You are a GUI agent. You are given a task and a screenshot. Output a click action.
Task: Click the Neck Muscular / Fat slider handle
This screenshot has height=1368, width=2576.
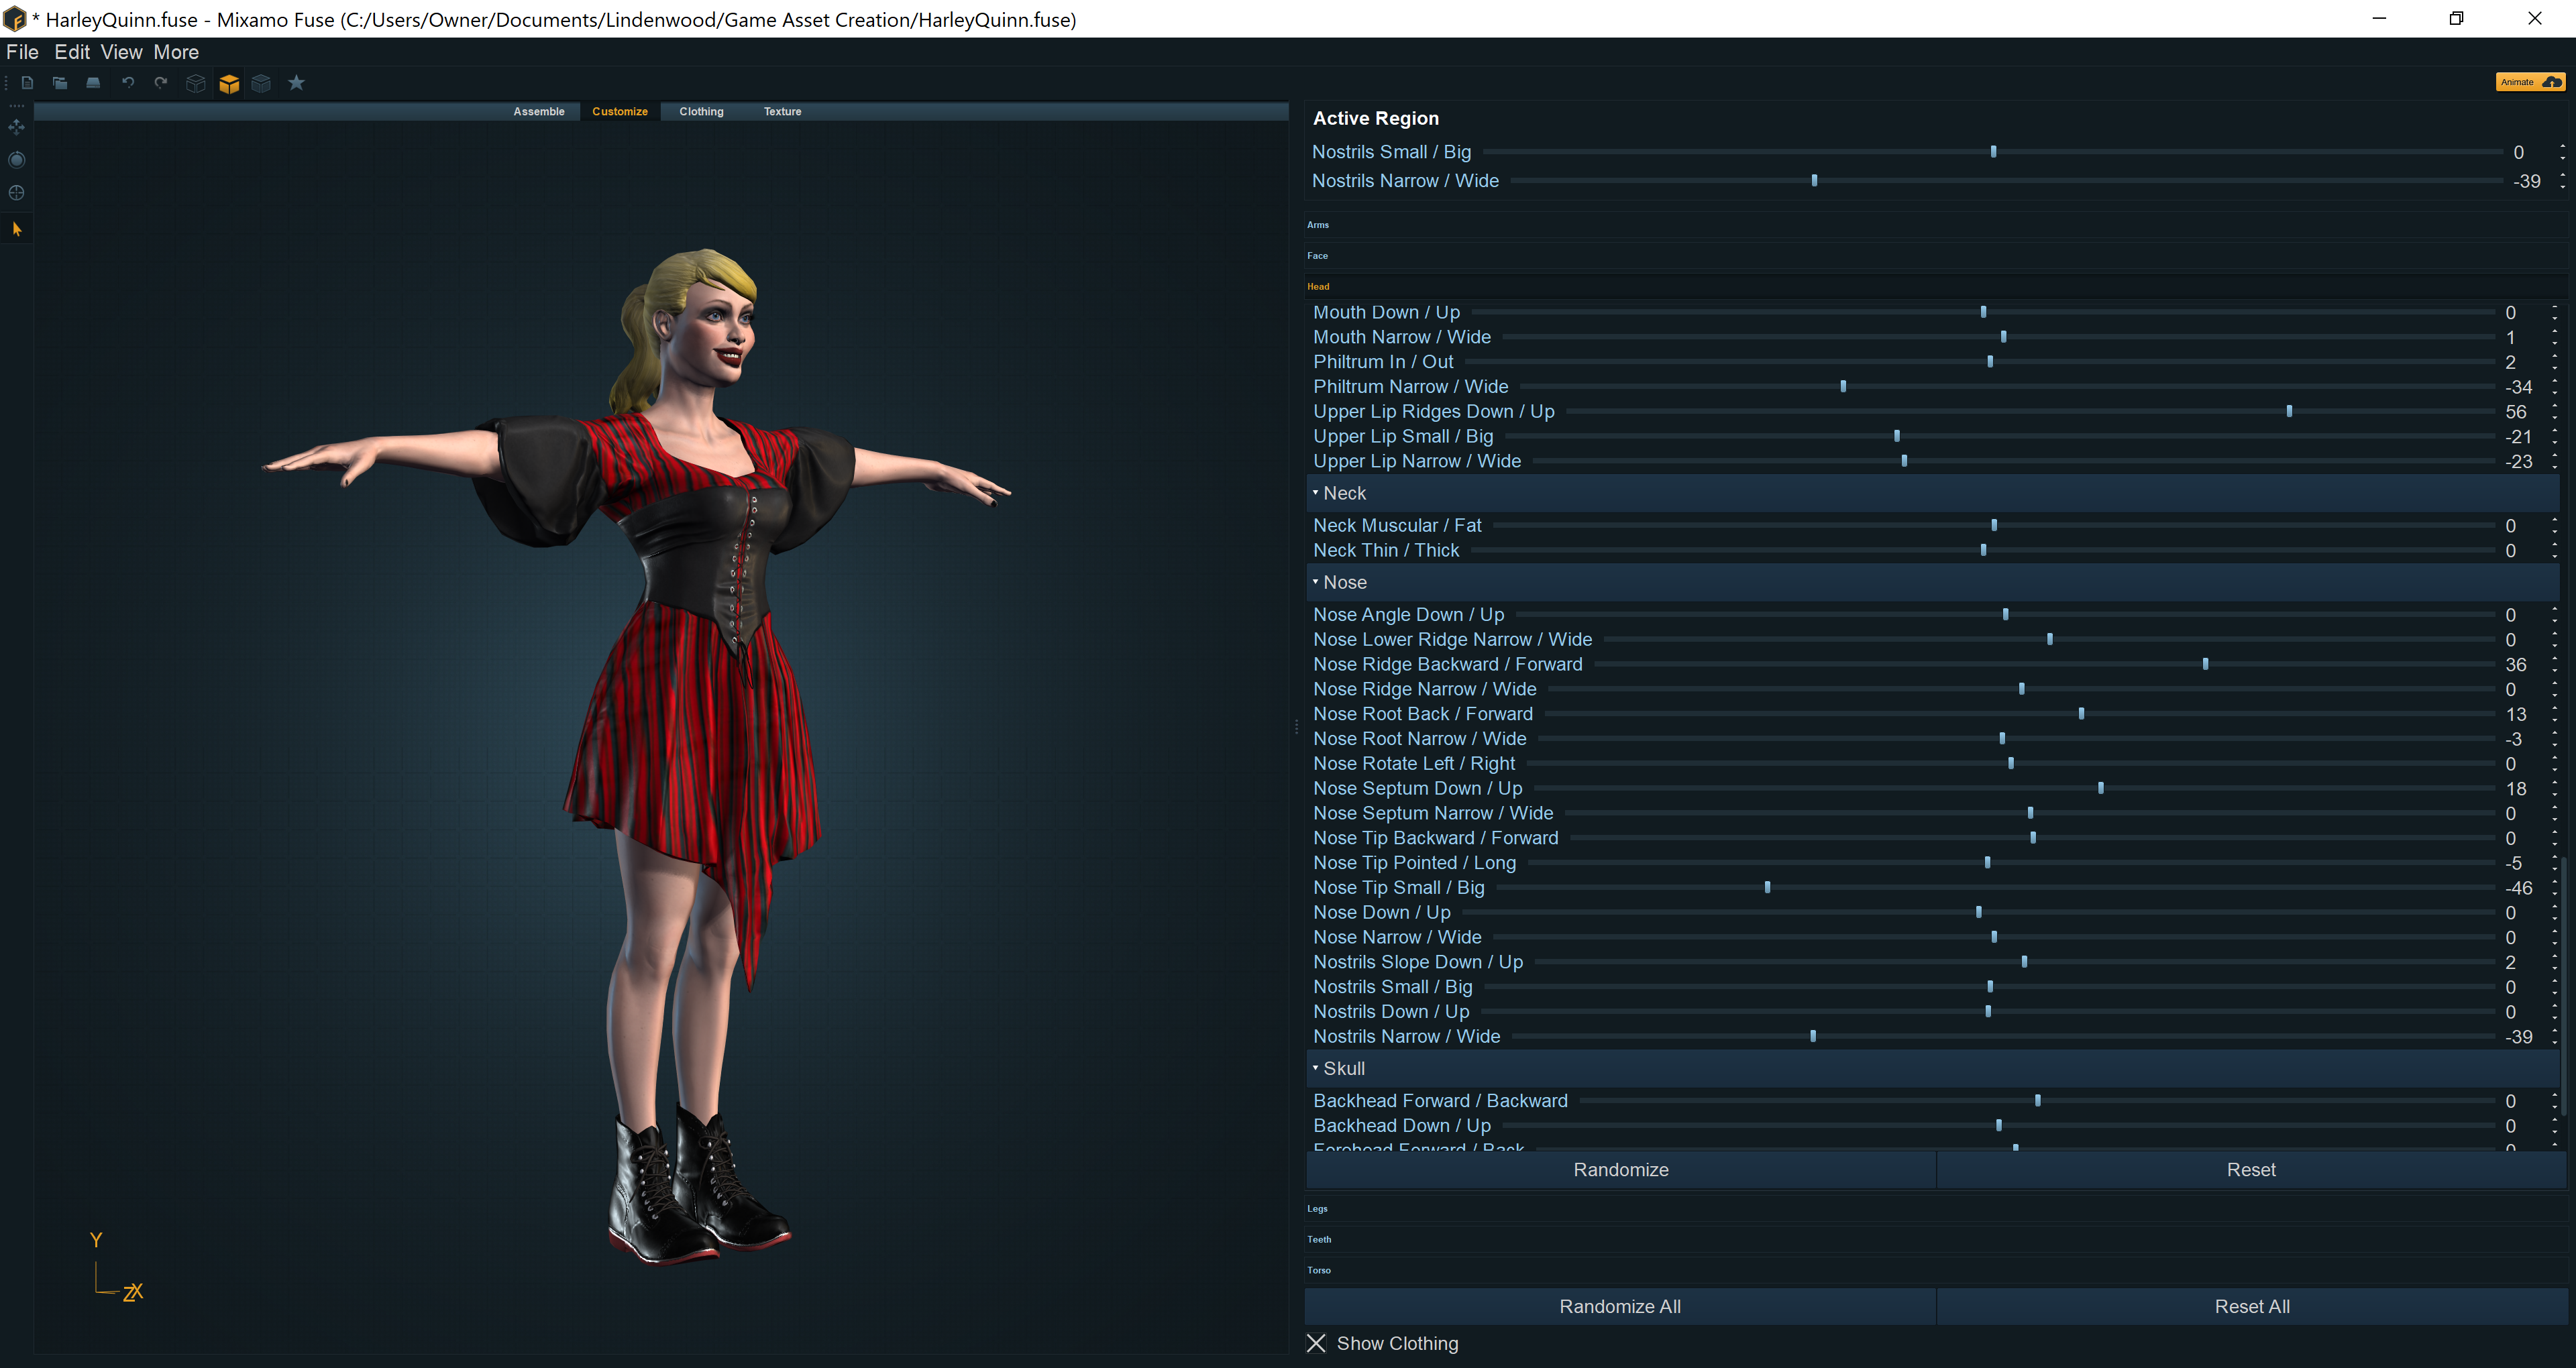(1995, 526)
